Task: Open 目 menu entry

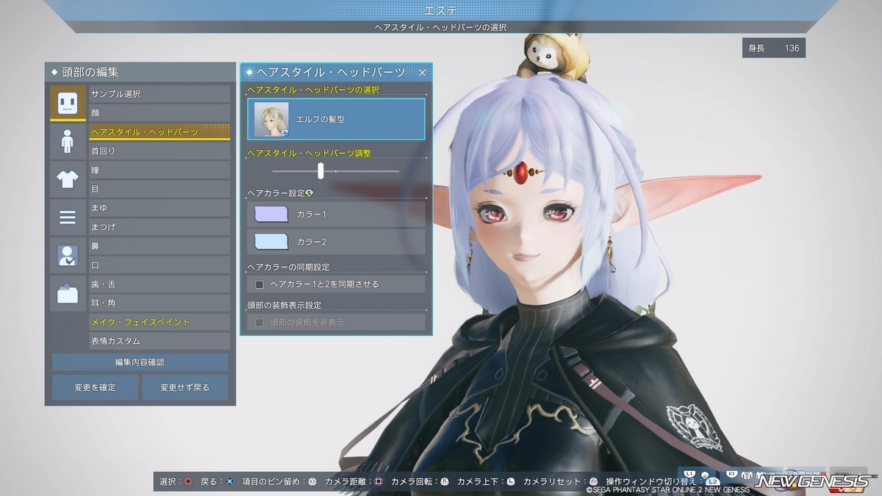Action: coord(159,189)
